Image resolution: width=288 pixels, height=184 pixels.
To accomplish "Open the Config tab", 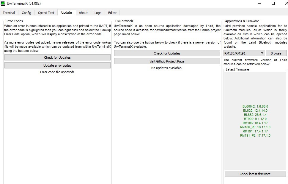I will (x=26, y=13).
